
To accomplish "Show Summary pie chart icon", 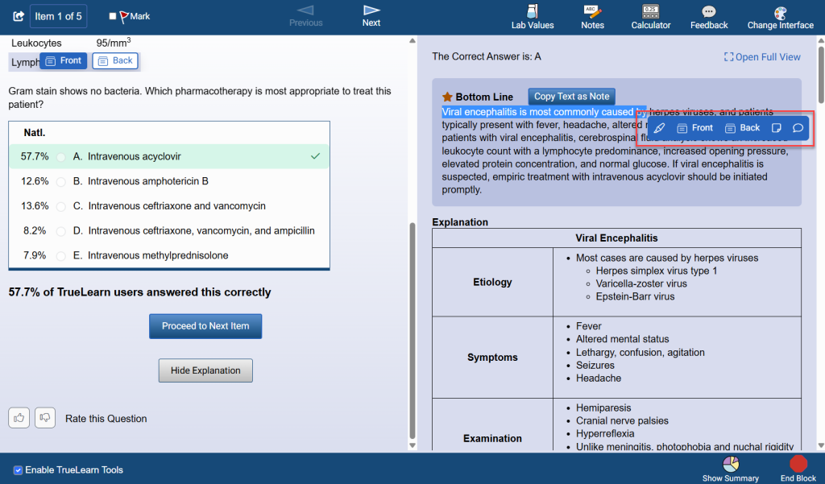I will coord(731,464).
